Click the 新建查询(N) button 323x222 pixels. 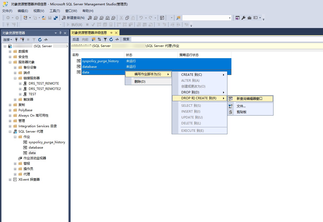[x=73, y=18]
